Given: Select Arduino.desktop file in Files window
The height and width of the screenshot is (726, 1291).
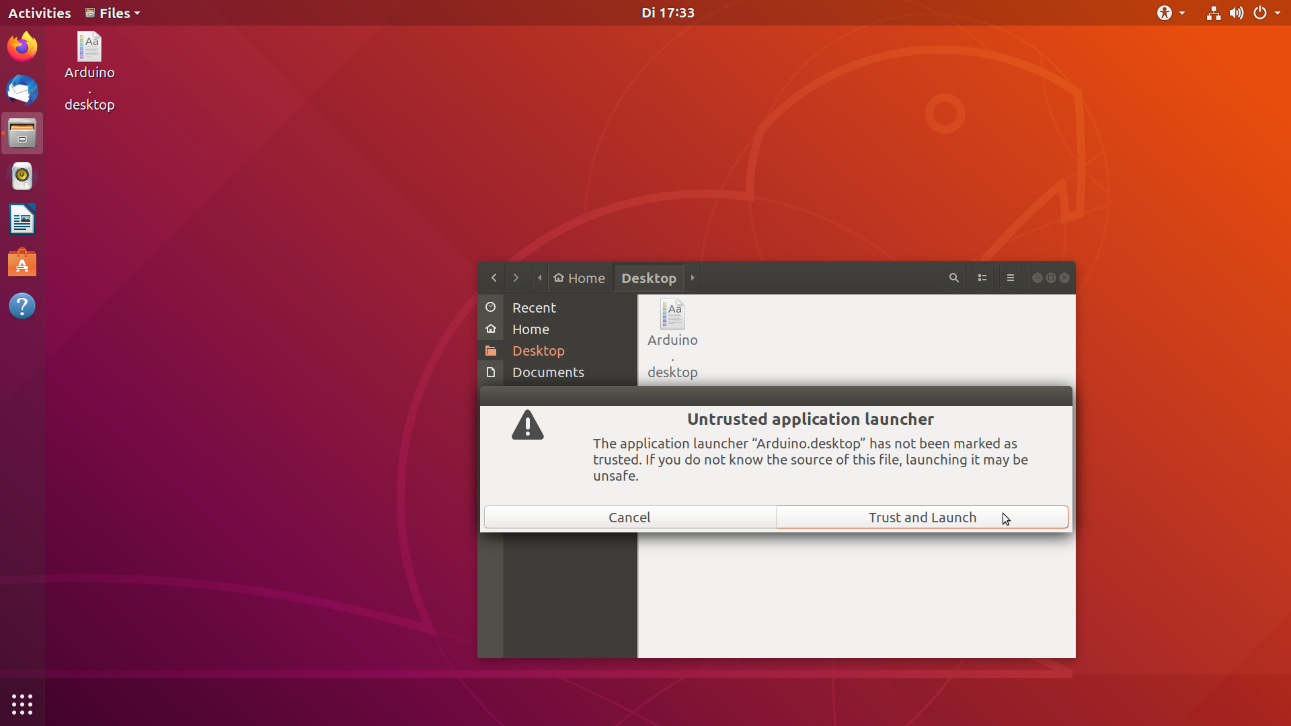Looking at the screenshot, I should pos(672,339).
